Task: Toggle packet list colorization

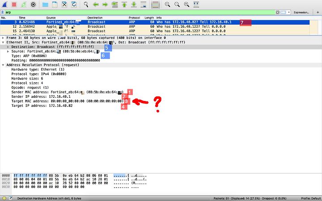Action: tap(156, 4)
